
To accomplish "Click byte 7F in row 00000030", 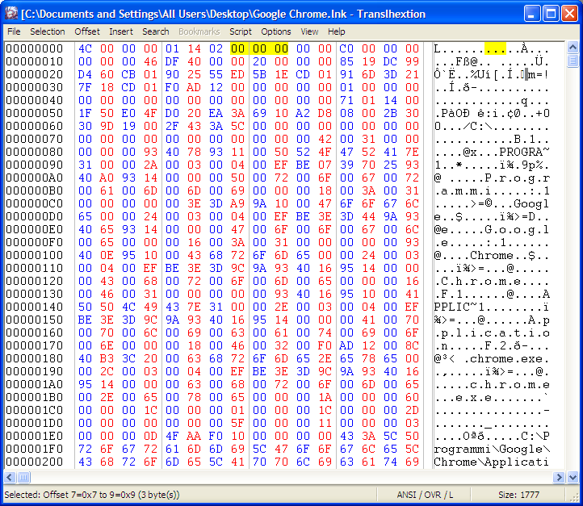I will pos(85,87).
